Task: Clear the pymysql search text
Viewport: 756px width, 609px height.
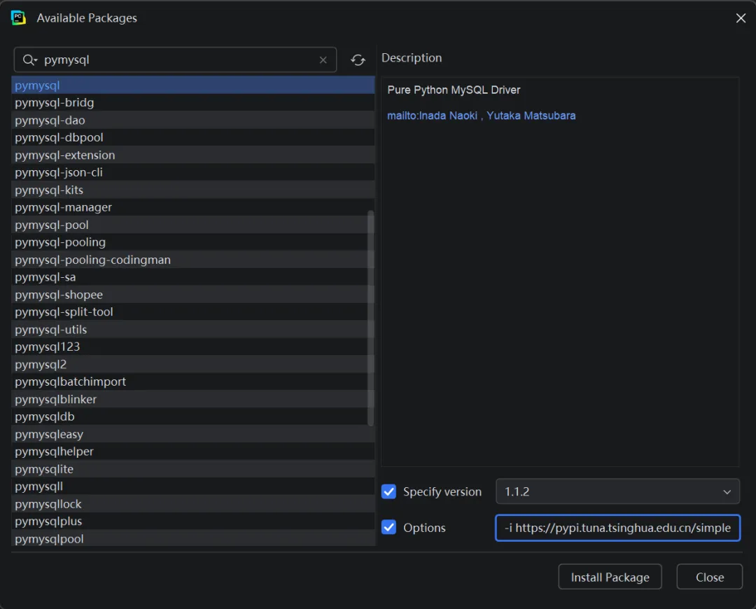Action: tap(323, 60)
